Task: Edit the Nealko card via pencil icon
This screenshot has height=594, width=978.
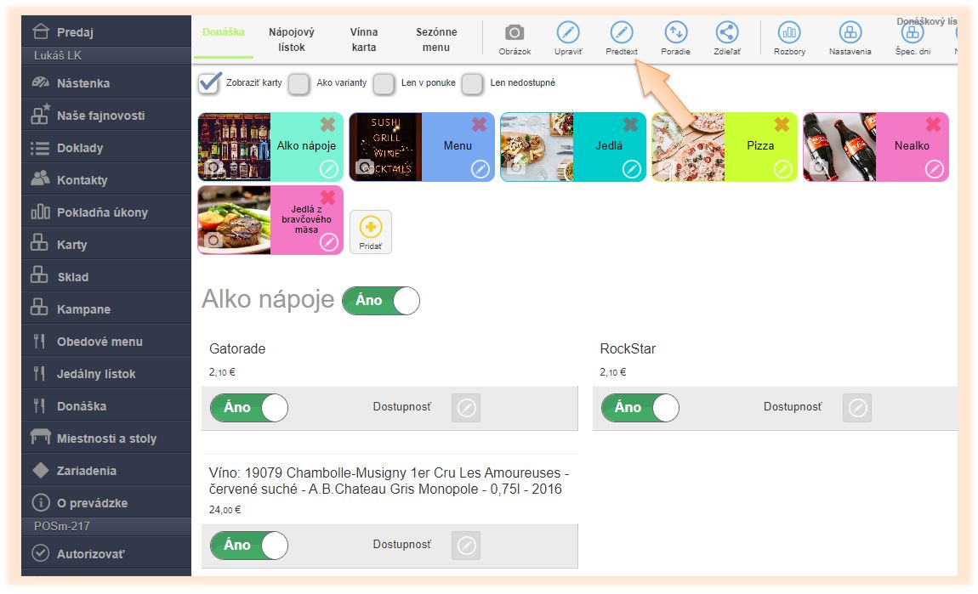Action: [934, 169]
